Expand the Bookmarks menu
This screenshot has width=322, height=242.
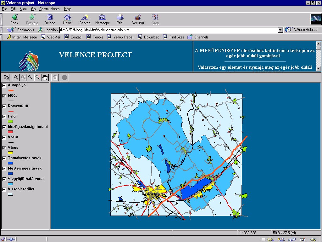(21, 30)
